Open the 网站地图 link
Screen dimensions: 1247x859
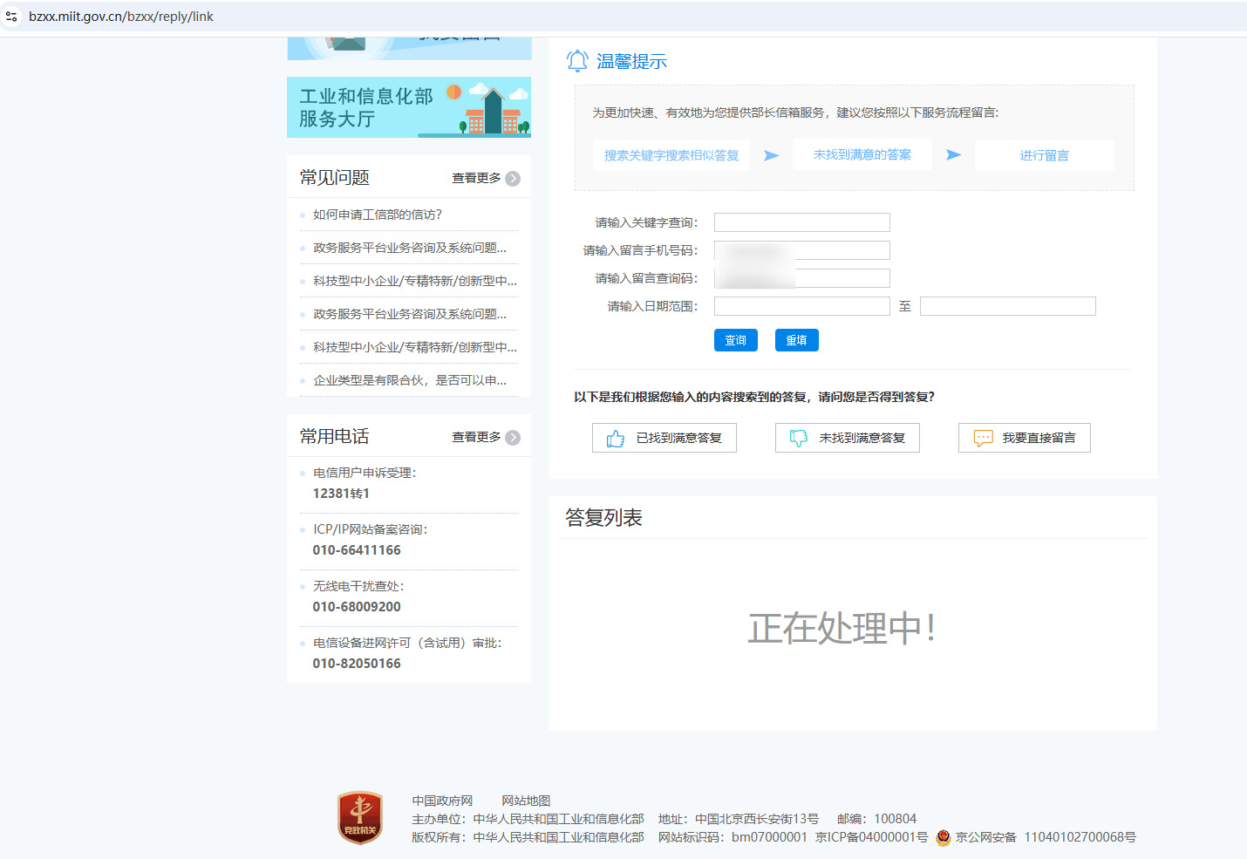point(528,800)
